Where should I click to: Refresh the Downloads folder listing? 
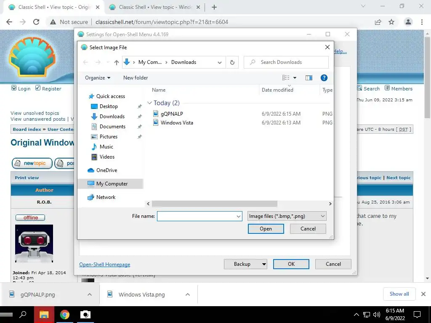(232, 62)
